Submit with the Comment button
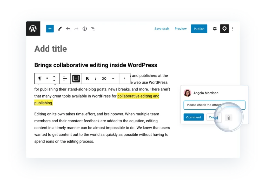 tap(194, 117)
